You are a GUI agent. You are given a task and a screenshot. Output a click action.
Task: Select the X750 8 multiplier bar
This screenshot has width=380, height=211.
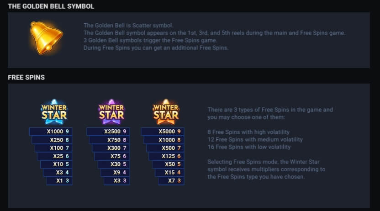pyautogui.click(x=110, y=140)
